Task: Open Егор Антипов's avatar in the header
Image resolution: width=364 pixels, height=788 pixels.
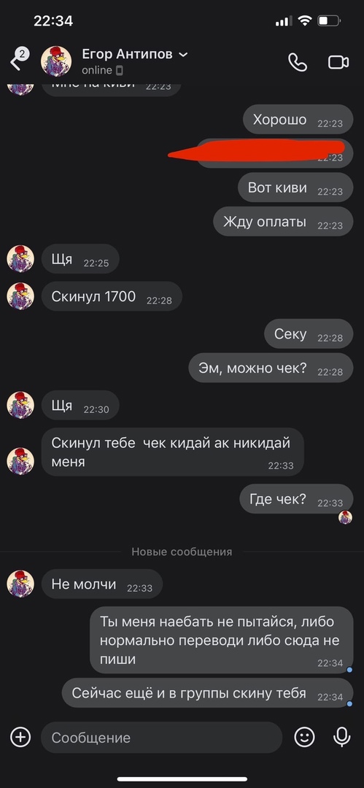Action: pos(56,61)
